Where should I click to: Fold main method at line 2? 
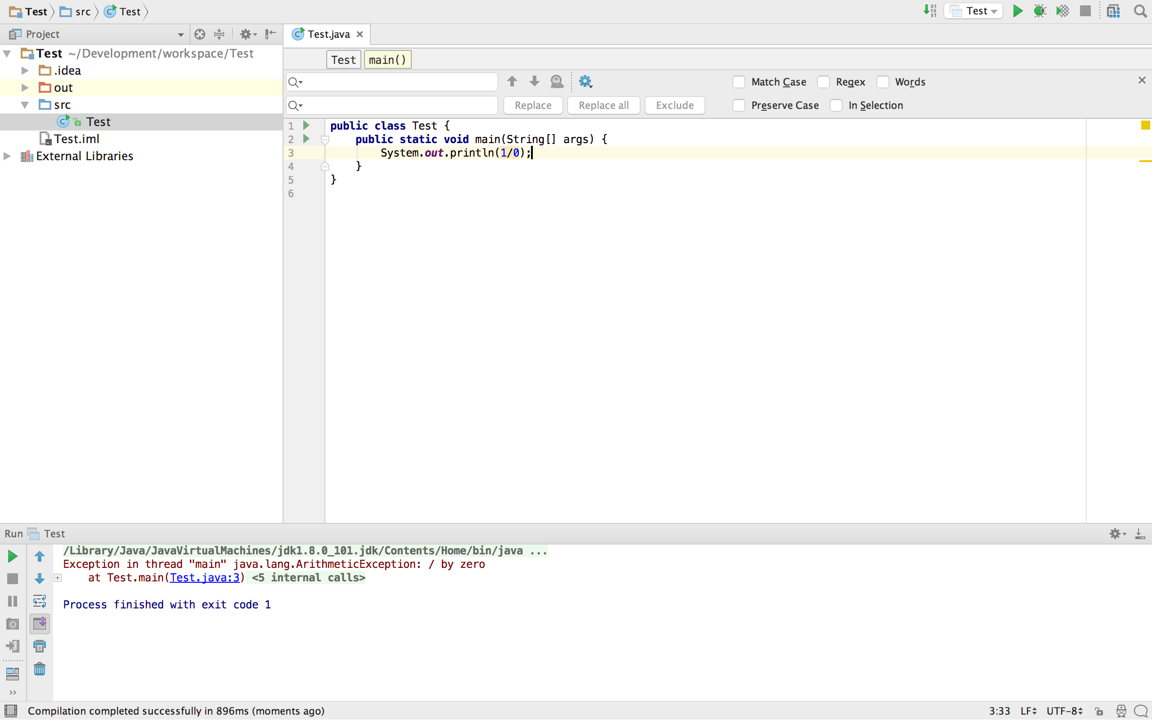[325, 140]
